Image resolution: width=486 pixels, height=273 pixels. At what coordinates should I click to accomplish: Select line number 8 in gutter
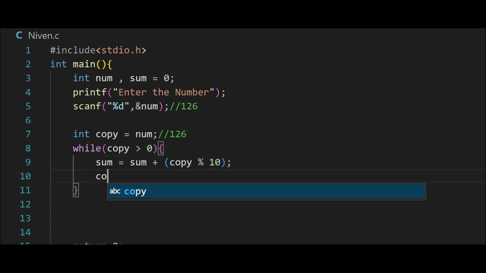[x=28, y=148]
